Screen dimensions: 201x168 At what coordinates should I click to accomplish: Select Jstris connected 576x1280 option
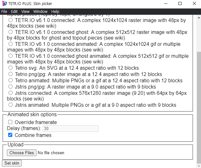click(x=11, y=93)
